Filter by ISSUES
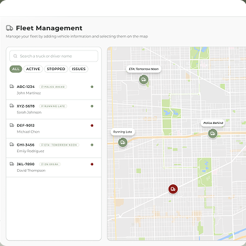The height and width of the screenshot is (246, 246). pyautogui.click(x=79, y=69)
